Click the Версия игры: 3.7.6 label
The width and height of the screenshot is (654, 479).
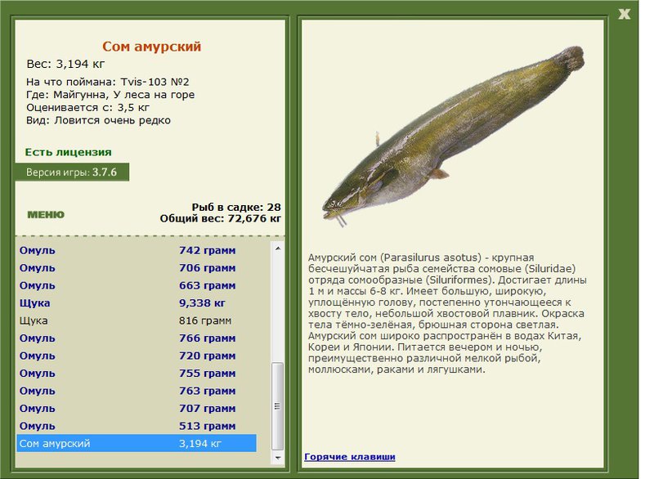pyautogui.click(x=71, y=172)
